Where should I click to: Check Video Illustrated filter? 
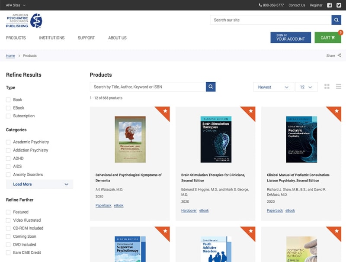click(8, 220)
